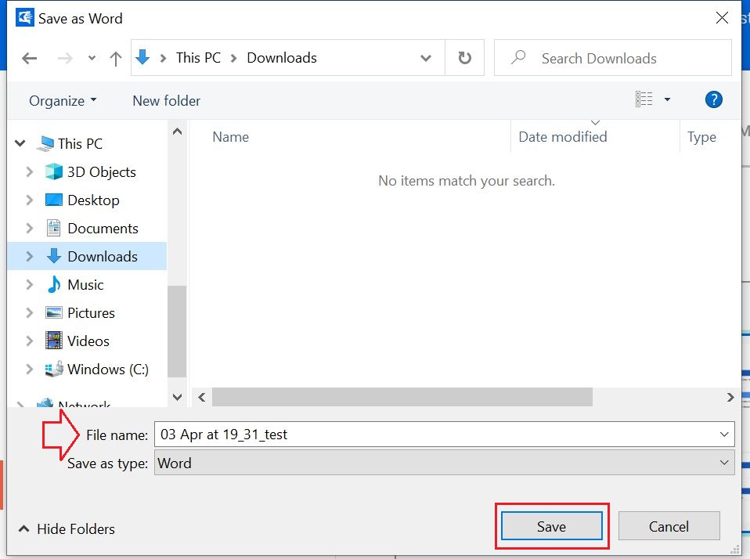Create a New folder
The image size is (750, 559).
click(x=166, y=101)
